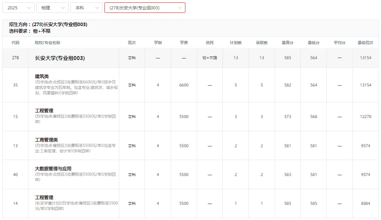Click the 计划数 column header
Image resolution: width=381 pixels, height=220 pixels.
tap(236, 43)
